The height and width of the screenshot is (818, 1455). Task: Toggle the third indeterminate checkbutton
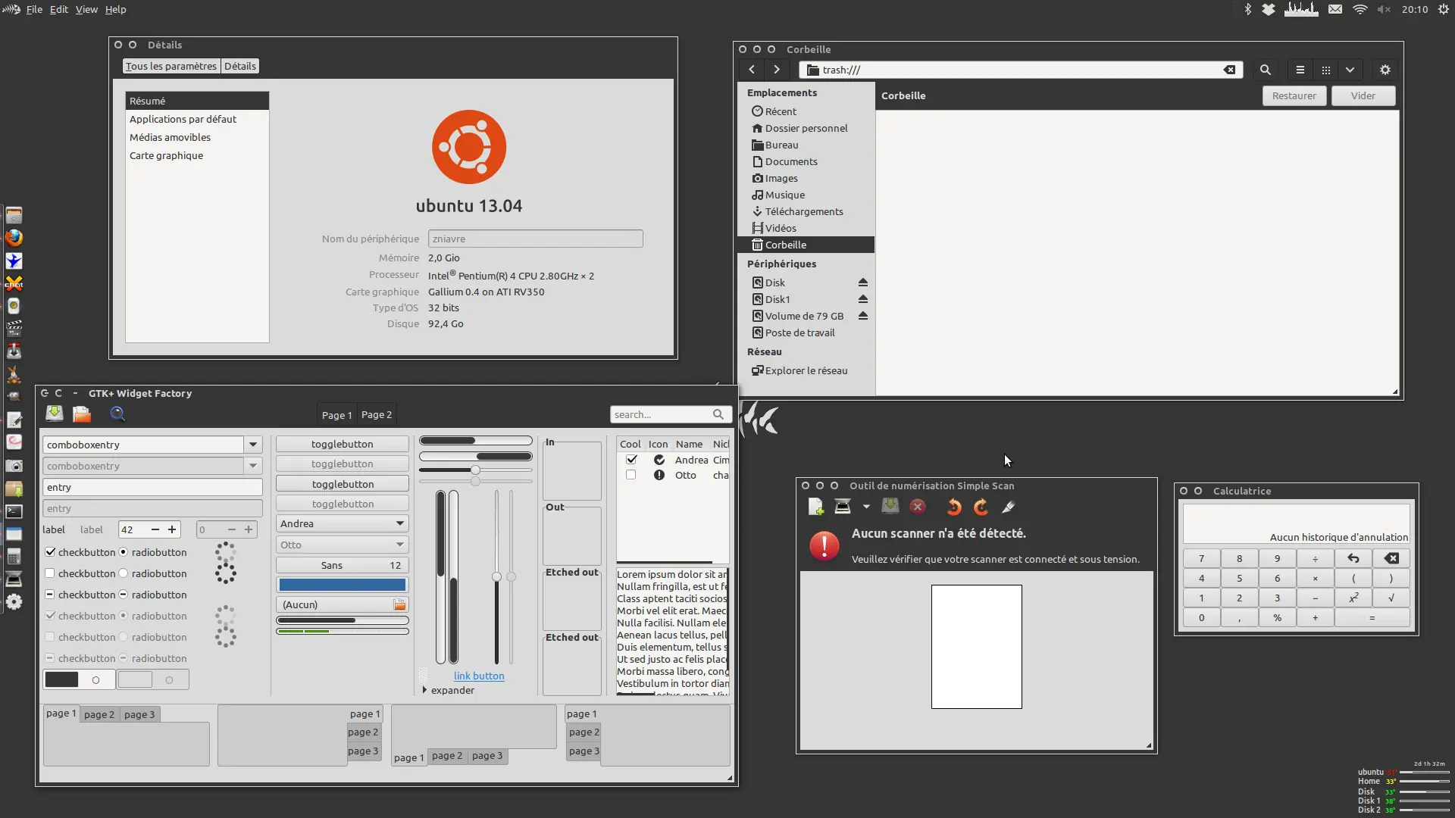[50, 595]
